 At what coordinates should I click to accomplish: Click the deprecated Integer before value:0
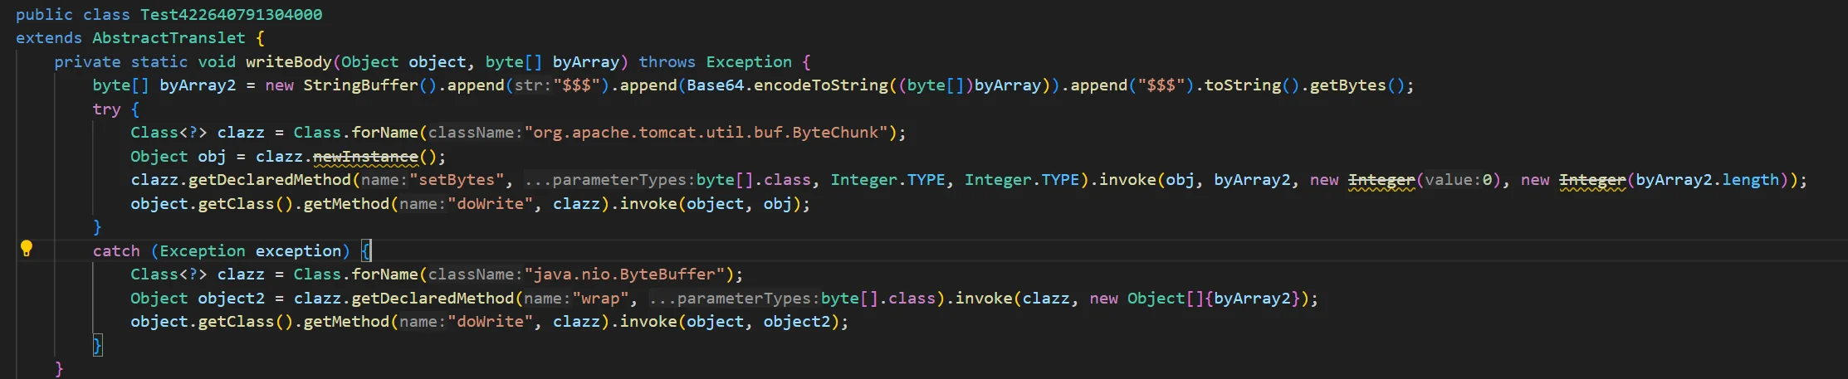(1381, 180)
